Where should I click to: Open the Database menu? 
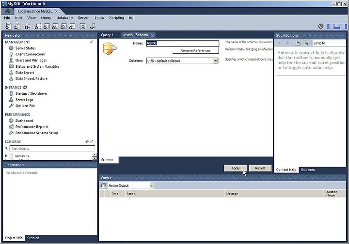point(64,18)
